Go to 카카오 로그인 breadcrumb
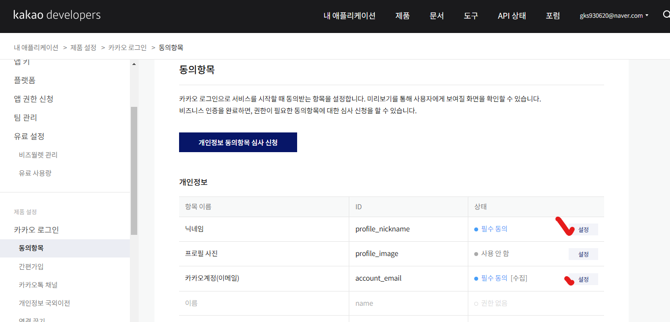670x322 pixels. point(127,48)
